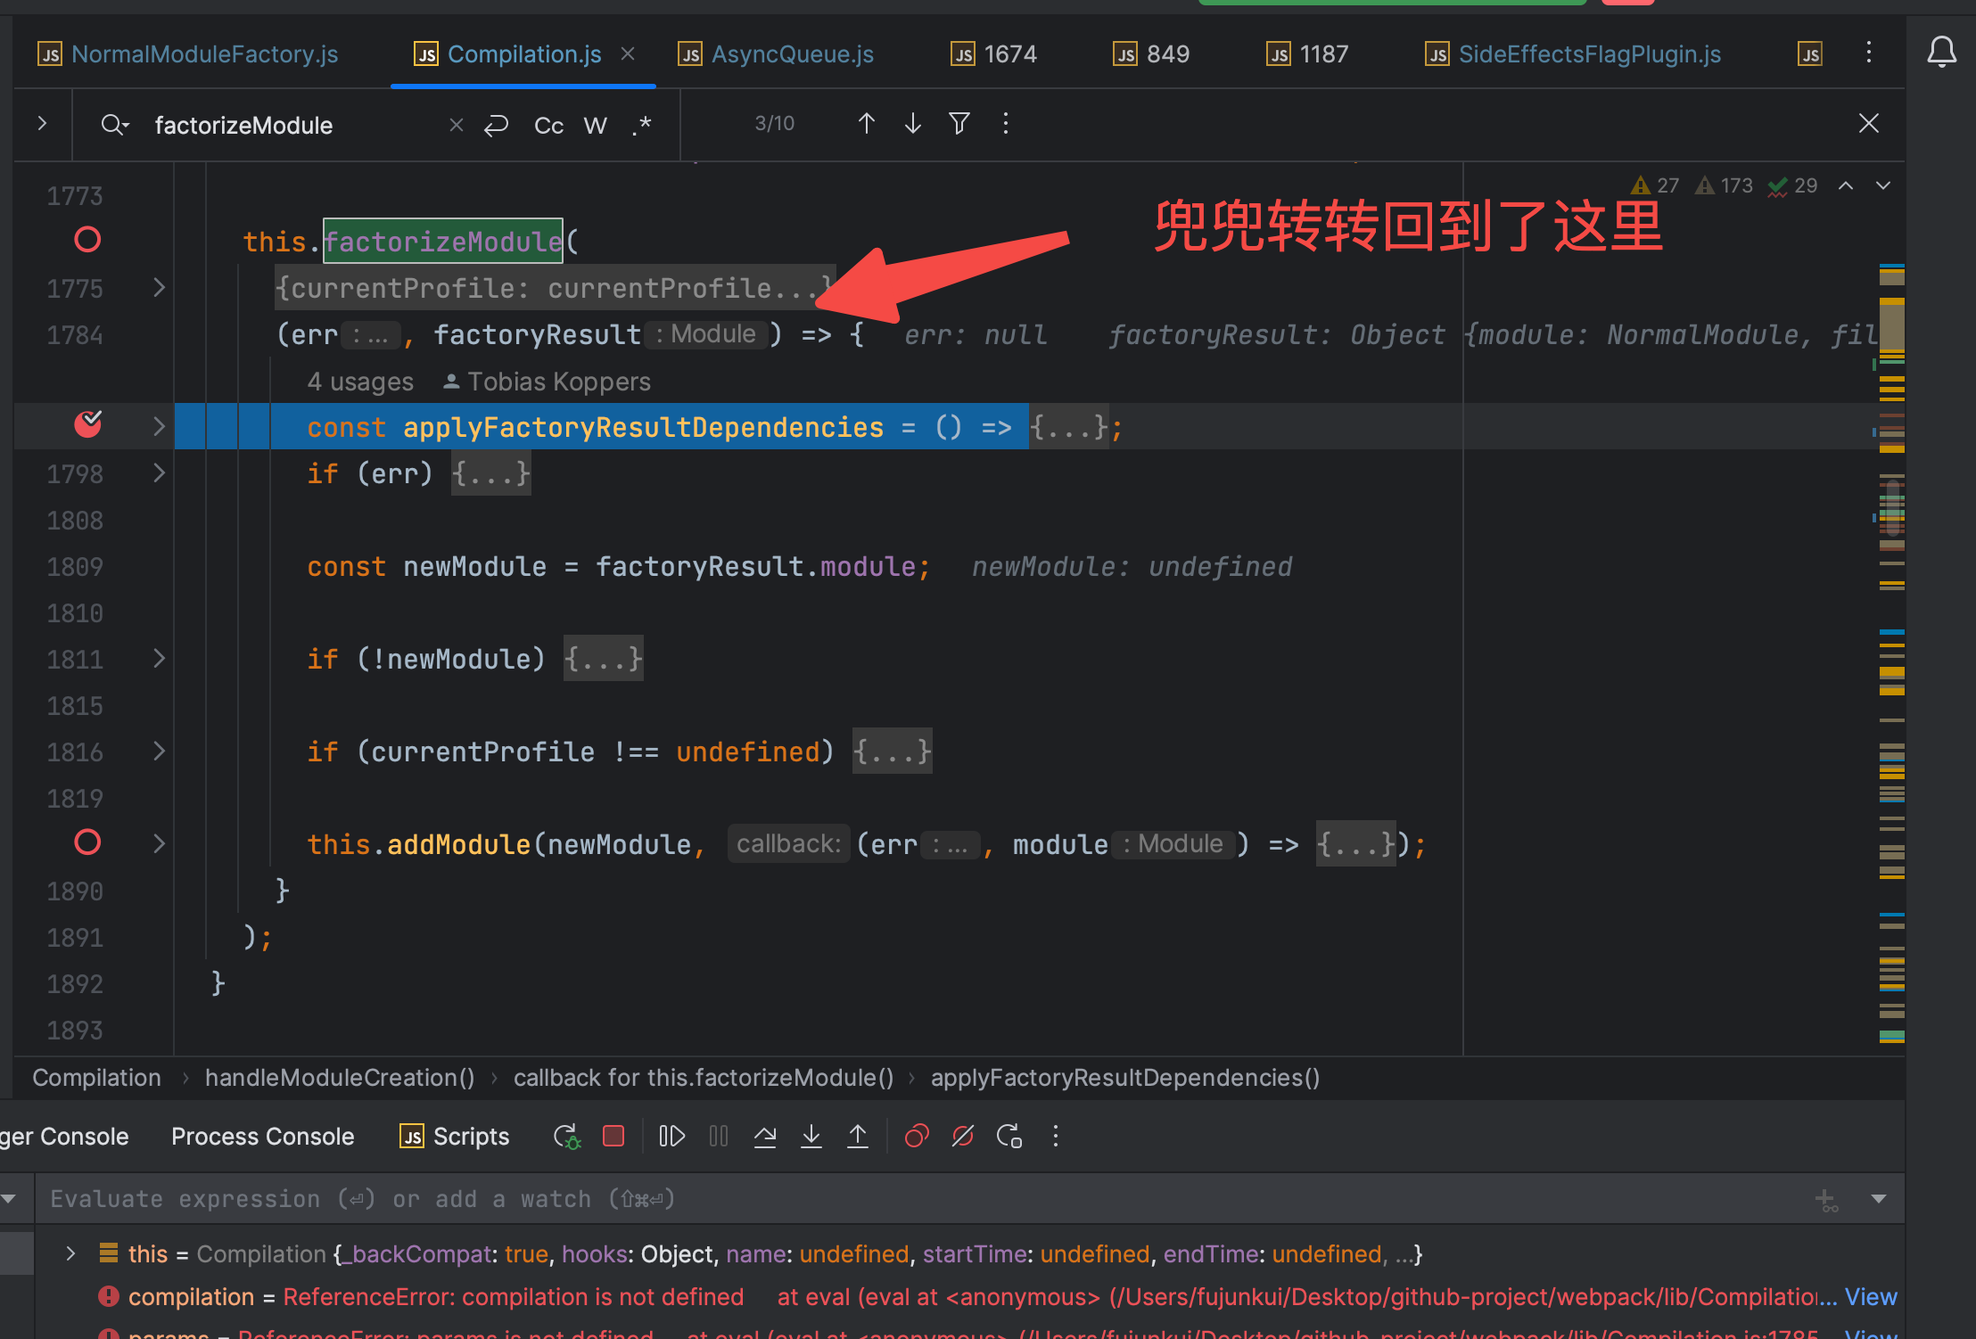Expand the 'this = Compilation' variable node

[71, 1253]
